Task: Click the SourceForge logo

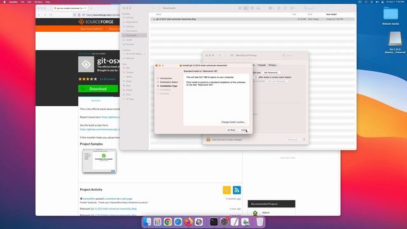Action: pyautogui.click(x=96, y=22)
